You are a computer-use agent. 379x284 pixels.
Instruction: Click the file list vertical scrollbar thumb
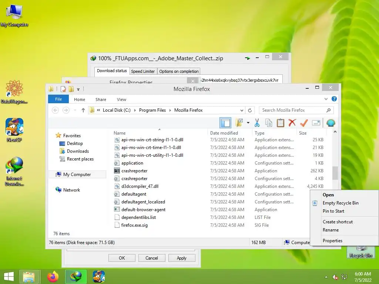(x=335, y=173)
